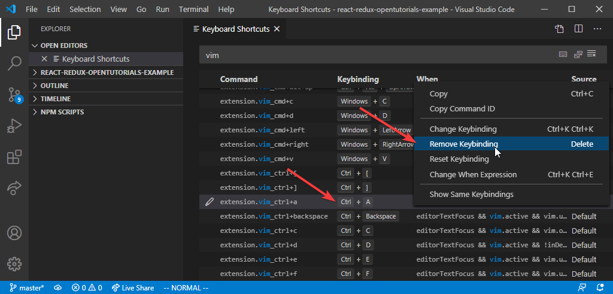Choose Copy Command ID
Screen dimensions: 613x294
[x=511, y=109]
